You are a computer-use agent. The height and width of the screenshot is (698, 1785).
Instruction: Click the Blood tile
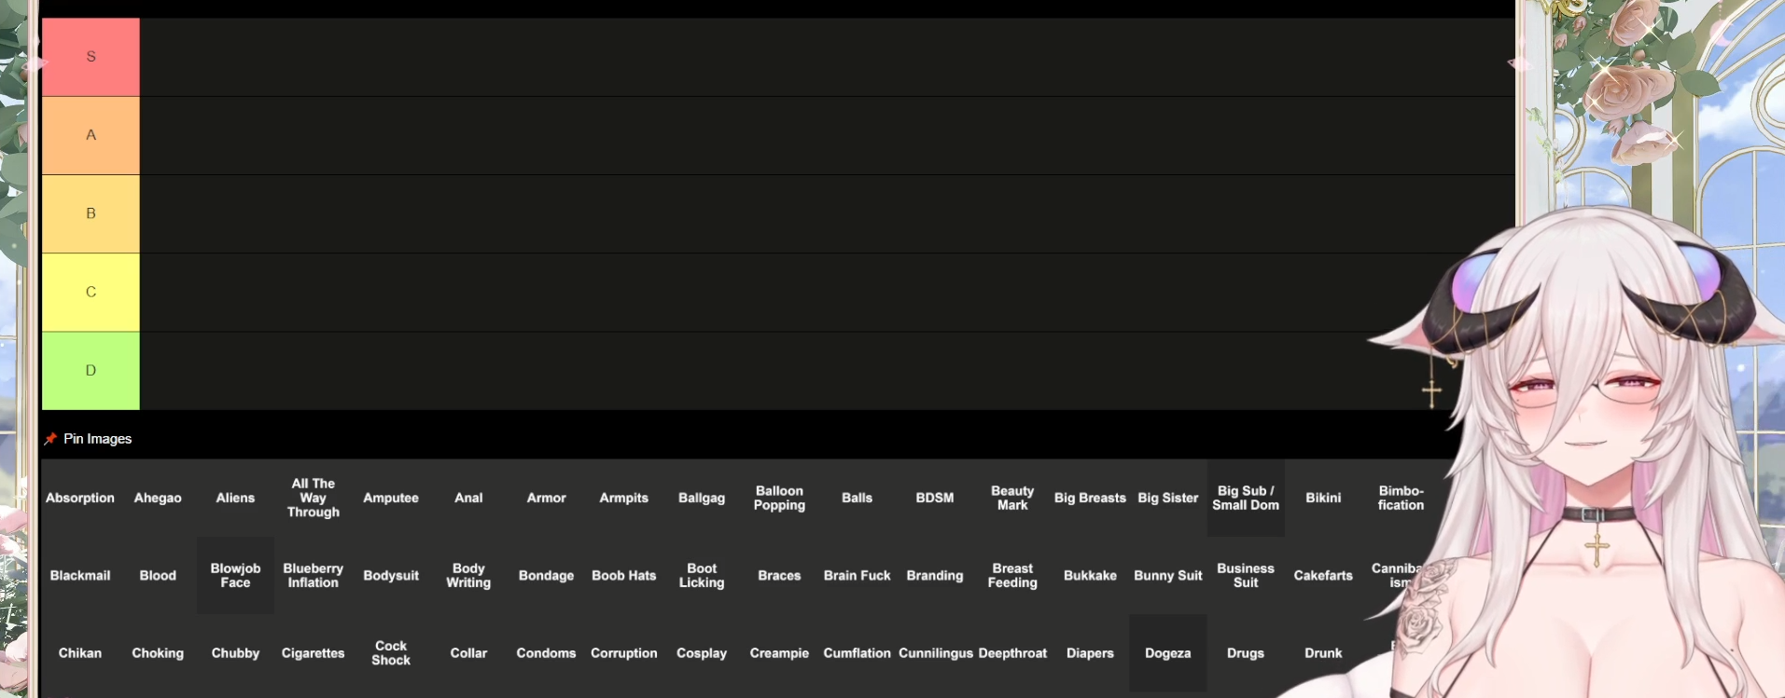158,575
